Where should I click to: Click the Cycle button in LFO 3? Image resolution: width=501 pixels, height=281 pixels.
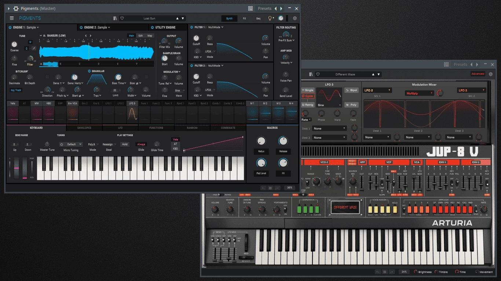(308, 96)
